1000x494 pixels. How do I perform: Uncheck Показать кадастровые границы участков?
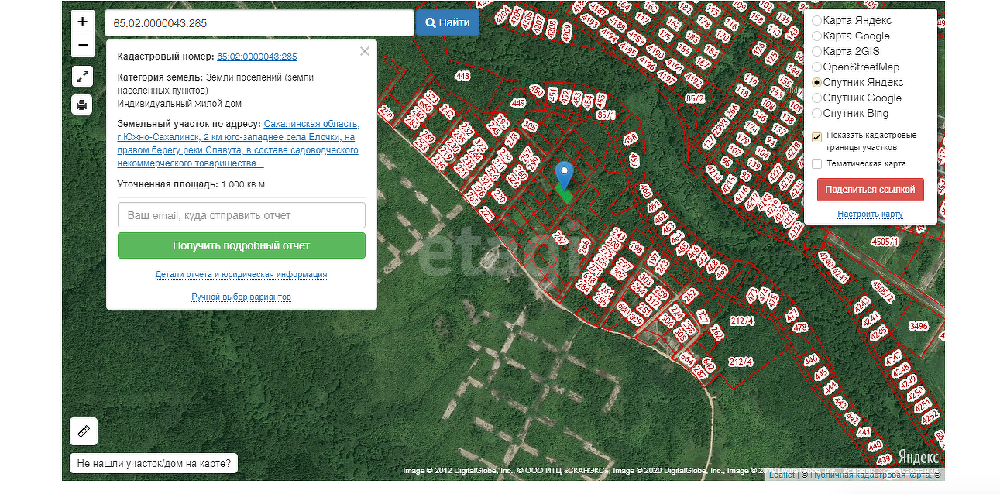pyautogui.click(x=816, y=137)
